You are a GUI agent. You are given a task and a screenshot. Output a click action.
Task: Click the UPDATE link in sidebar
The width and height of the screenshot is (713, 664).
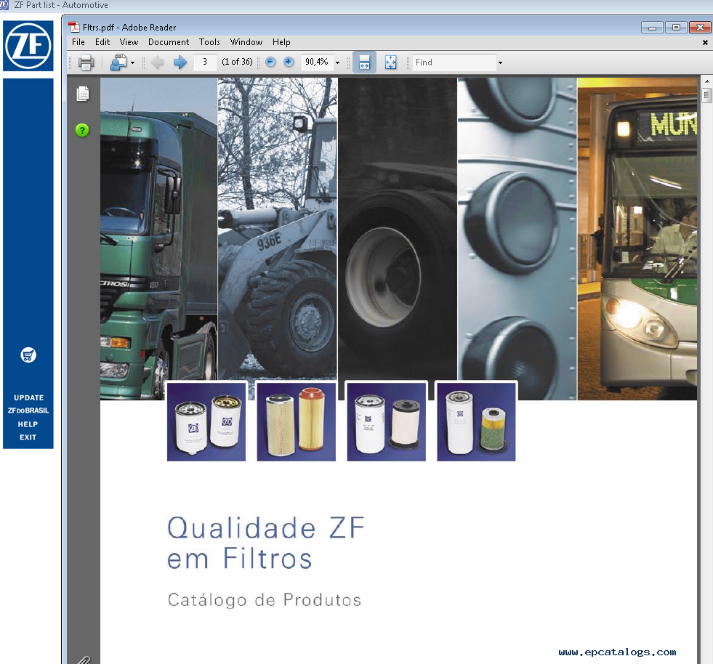28,397
